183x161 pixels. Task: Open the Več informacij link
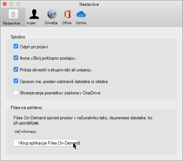point(25,132)
